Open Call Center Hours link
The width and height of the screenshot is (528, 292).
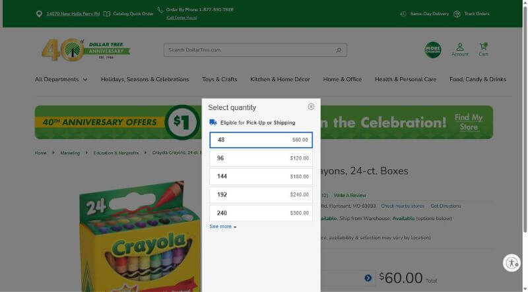point(181,18)
